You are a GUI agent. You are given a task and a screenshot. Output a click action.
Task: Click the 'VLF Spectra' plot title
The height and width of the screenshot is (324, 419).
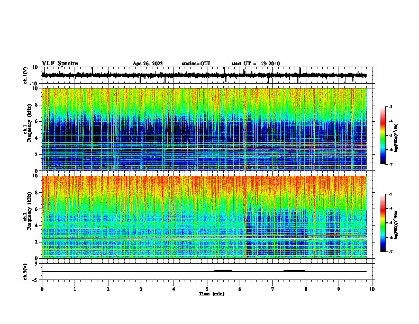click(60, 64)
